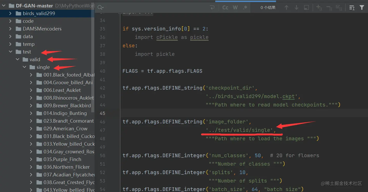This screenshot has width=368, height=192.
Task: Select the test folder name
Action: 27,52
